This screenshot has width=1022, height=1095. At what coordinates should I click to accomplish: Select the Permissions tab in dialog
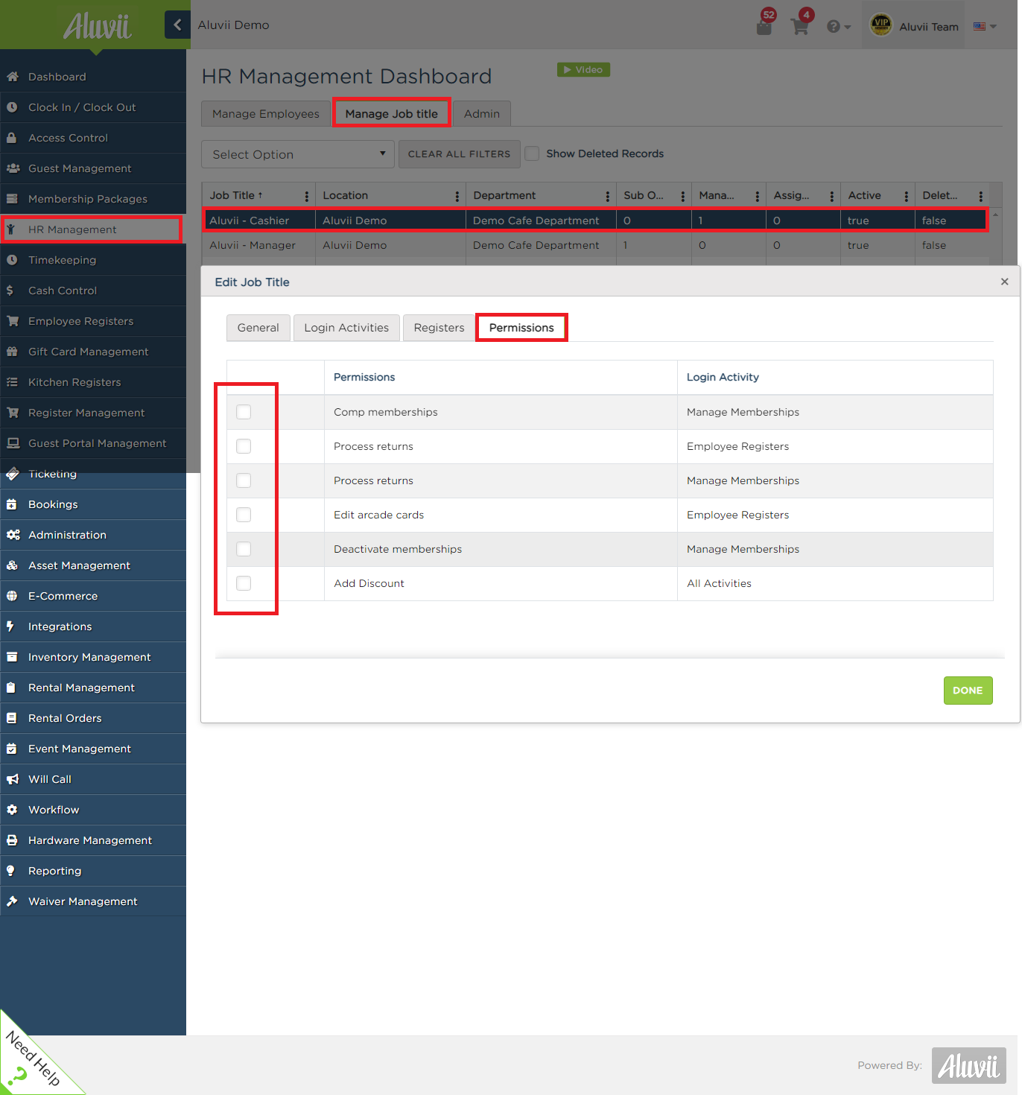(x=521, y=328)
